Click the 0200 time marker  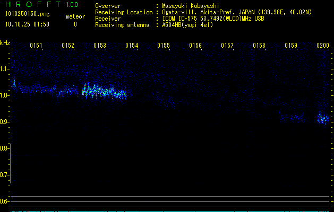coord(323,46)
